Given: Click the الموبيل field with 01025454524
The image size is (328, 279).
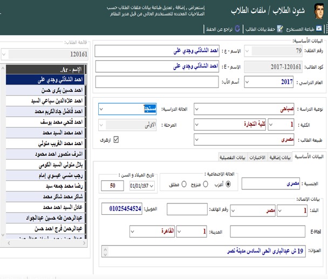Looking at the screenshot, I should pyautogui.click(x=122, y=208).
